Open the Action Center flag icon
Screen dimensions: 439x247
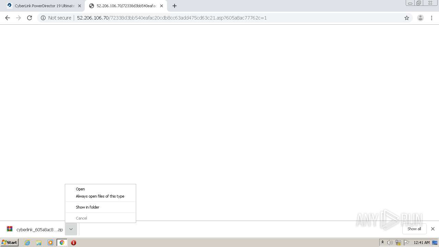(x=406, y=243)
